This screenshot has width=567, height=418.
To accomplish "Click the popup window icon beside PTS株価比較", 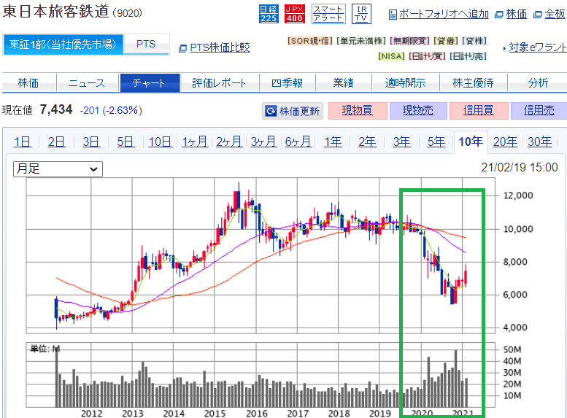I will pyautogui.click(x=182, y=48).
